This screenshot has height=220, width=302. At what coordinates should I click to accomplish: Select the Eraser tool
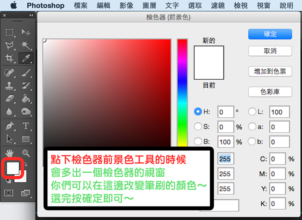(9, 99)
